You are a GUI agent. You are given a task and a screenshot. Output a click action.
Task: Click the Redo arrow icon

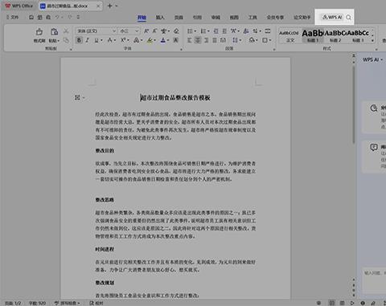(69, 17)
